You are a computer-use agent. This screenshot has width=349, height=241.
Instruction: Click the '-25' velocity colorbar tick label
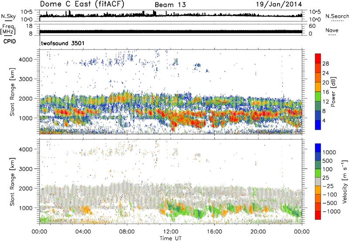(327, 186)
